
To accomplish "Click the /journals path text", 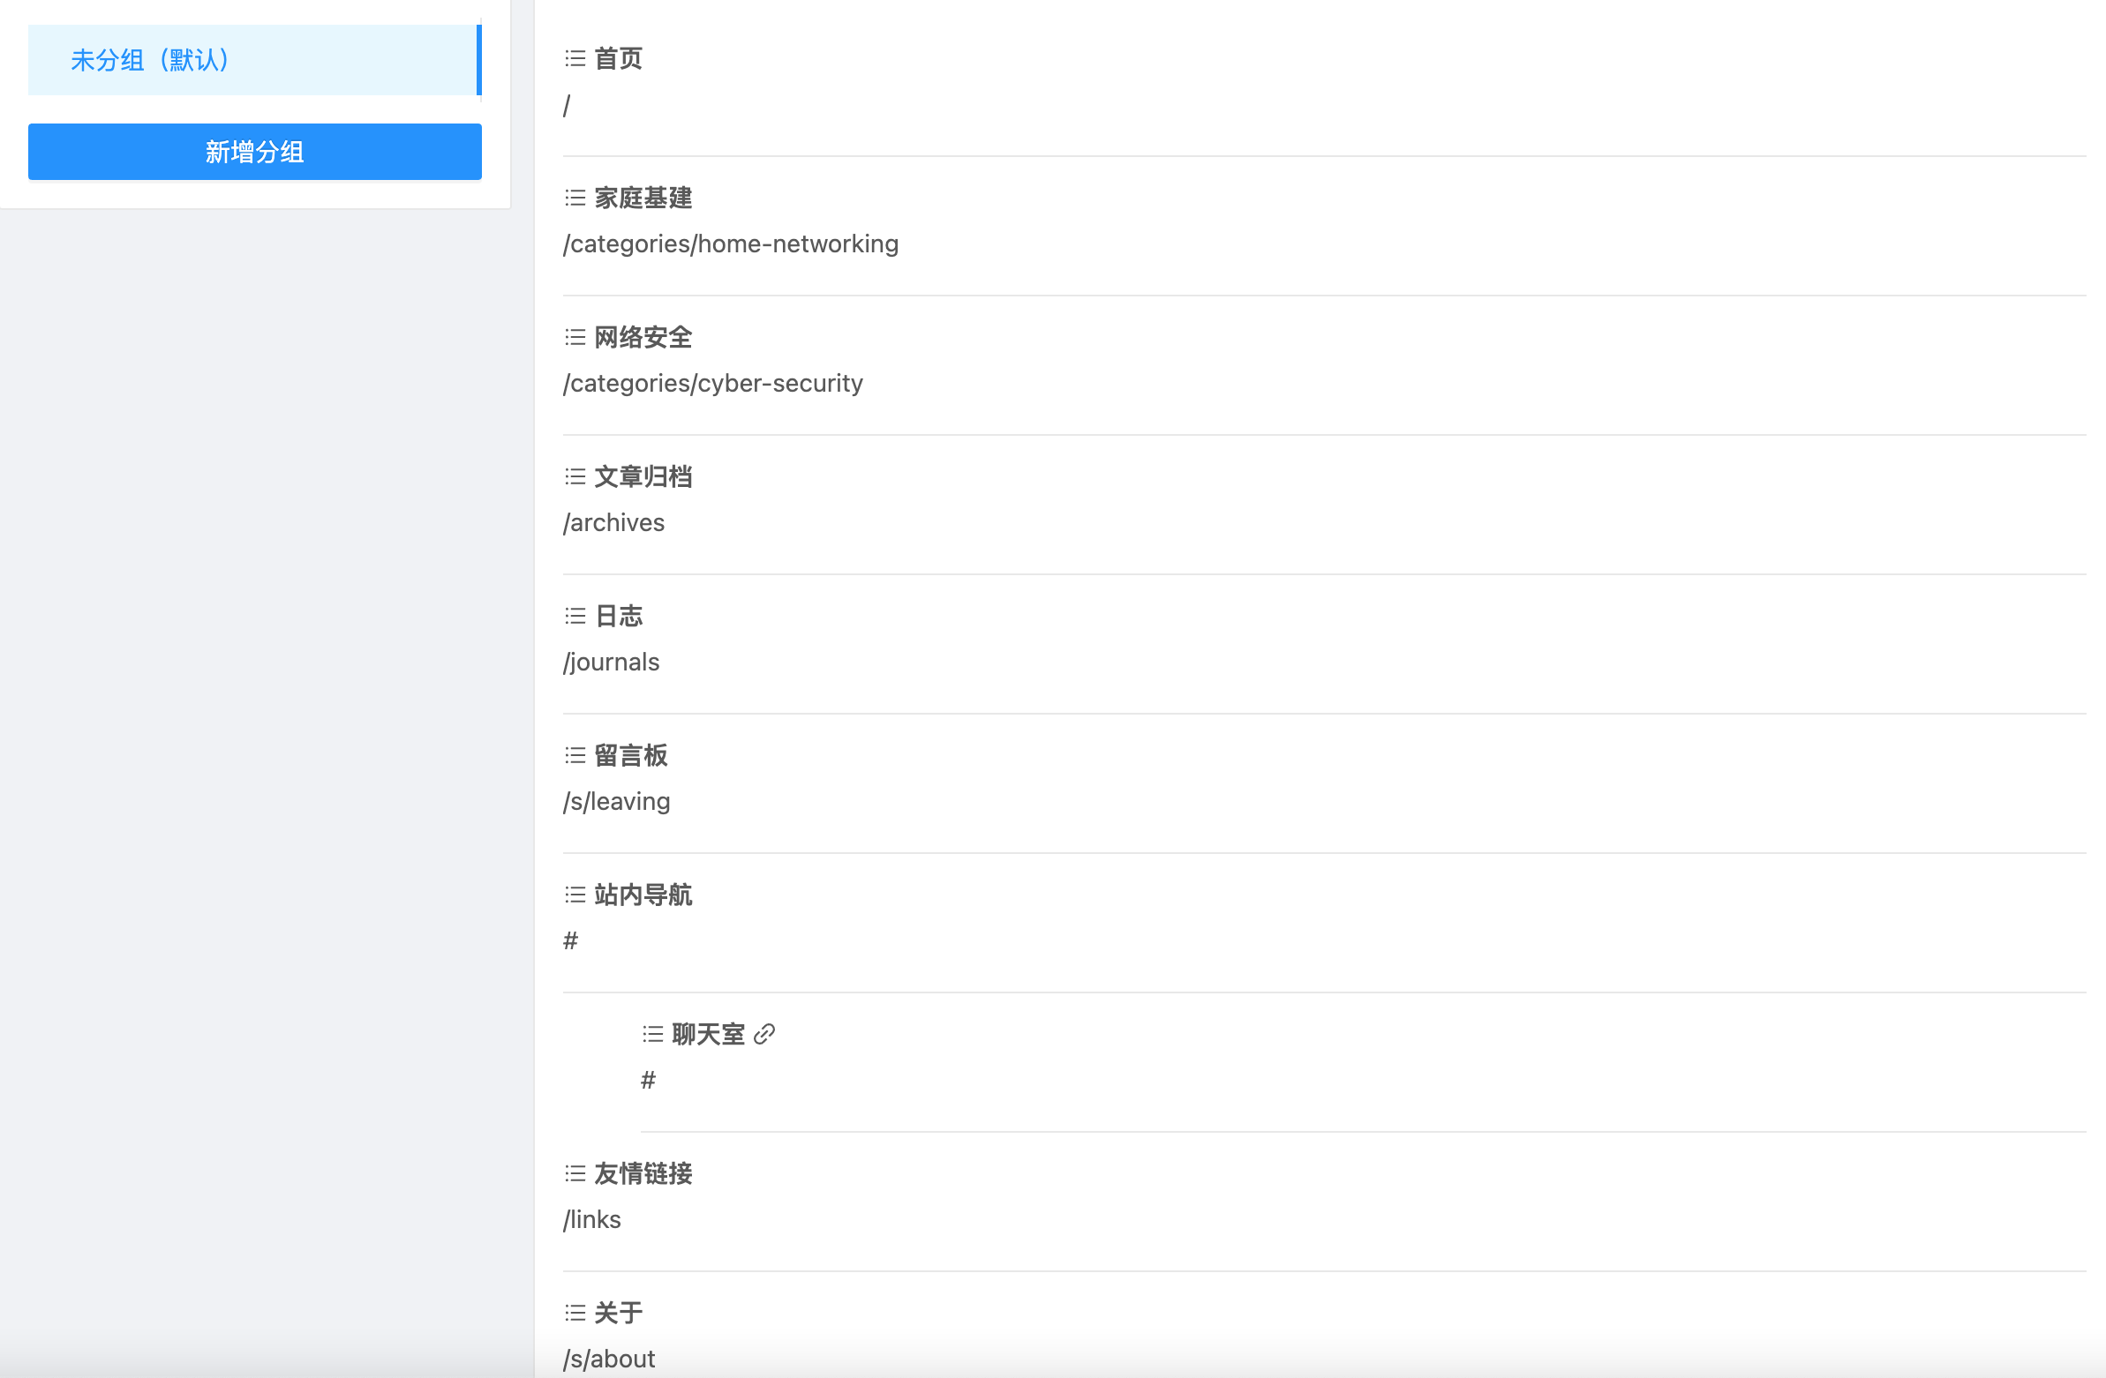I will [612, 663].
